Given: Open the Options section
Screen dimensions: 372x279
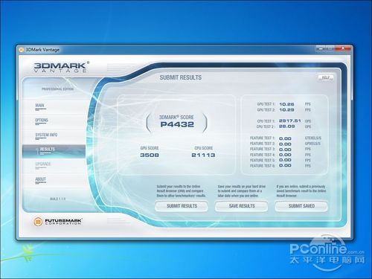Looking at the screenshot, I should pyautogui.click(x=42, y=121).
